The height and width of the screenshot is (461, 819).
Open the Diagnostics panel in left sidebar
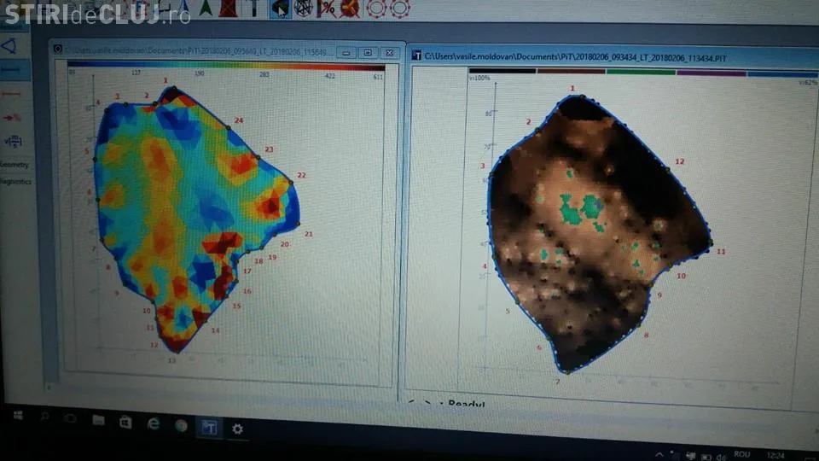pyautogui.click(x=15, y=181)
